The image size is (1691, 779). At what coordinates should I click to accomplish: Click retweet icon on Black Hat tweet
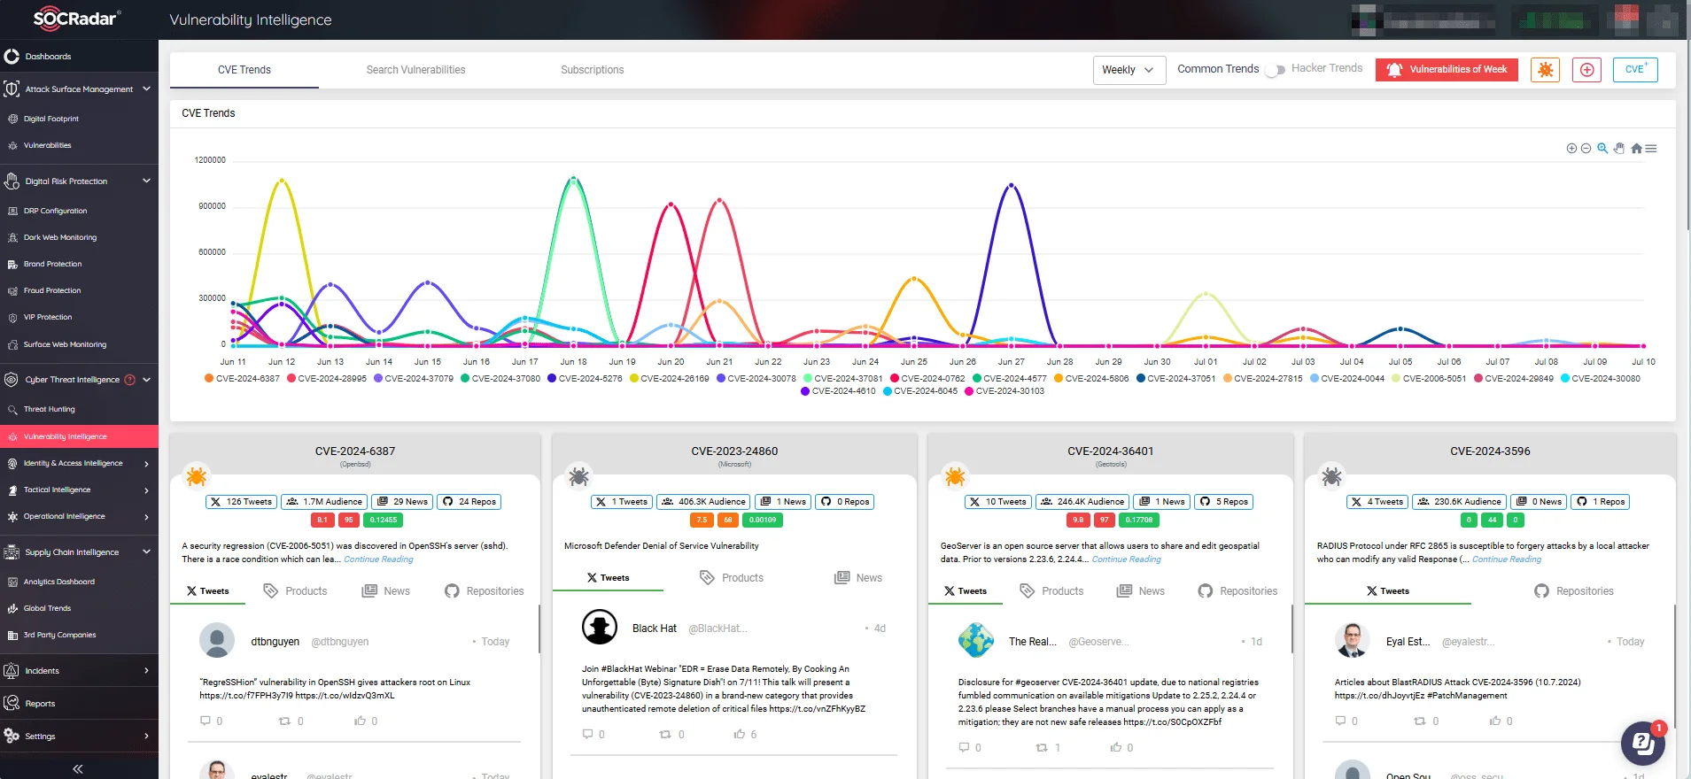pos(665,734)
